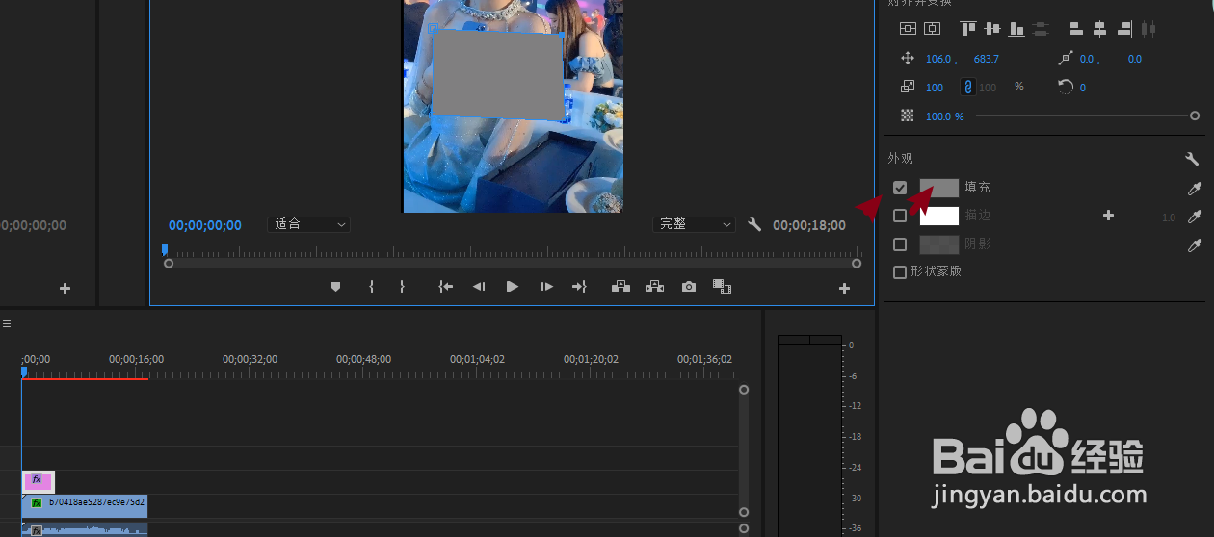Click rotation value 0
Screen dimensions: 1214x537
(1083, 88)
